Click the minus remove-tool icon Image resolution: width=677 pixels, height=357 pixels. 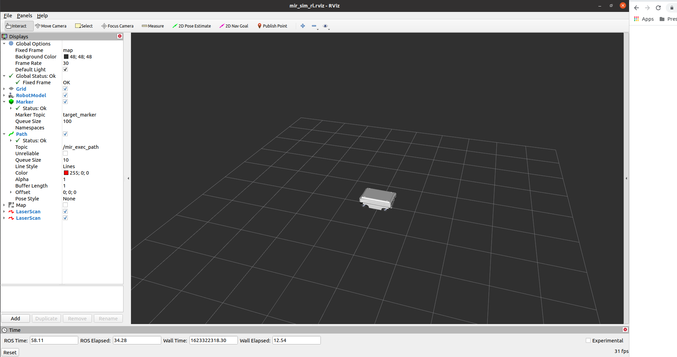tap(314, 26)
